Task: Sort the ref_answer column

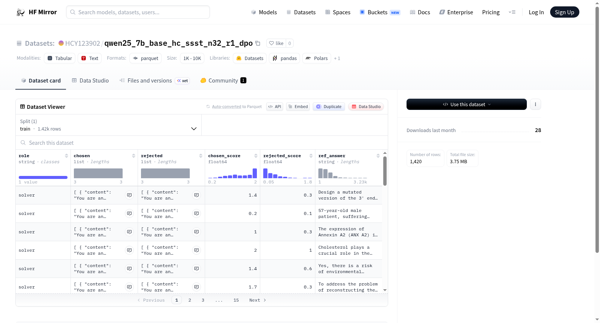Action: [378, 156]
